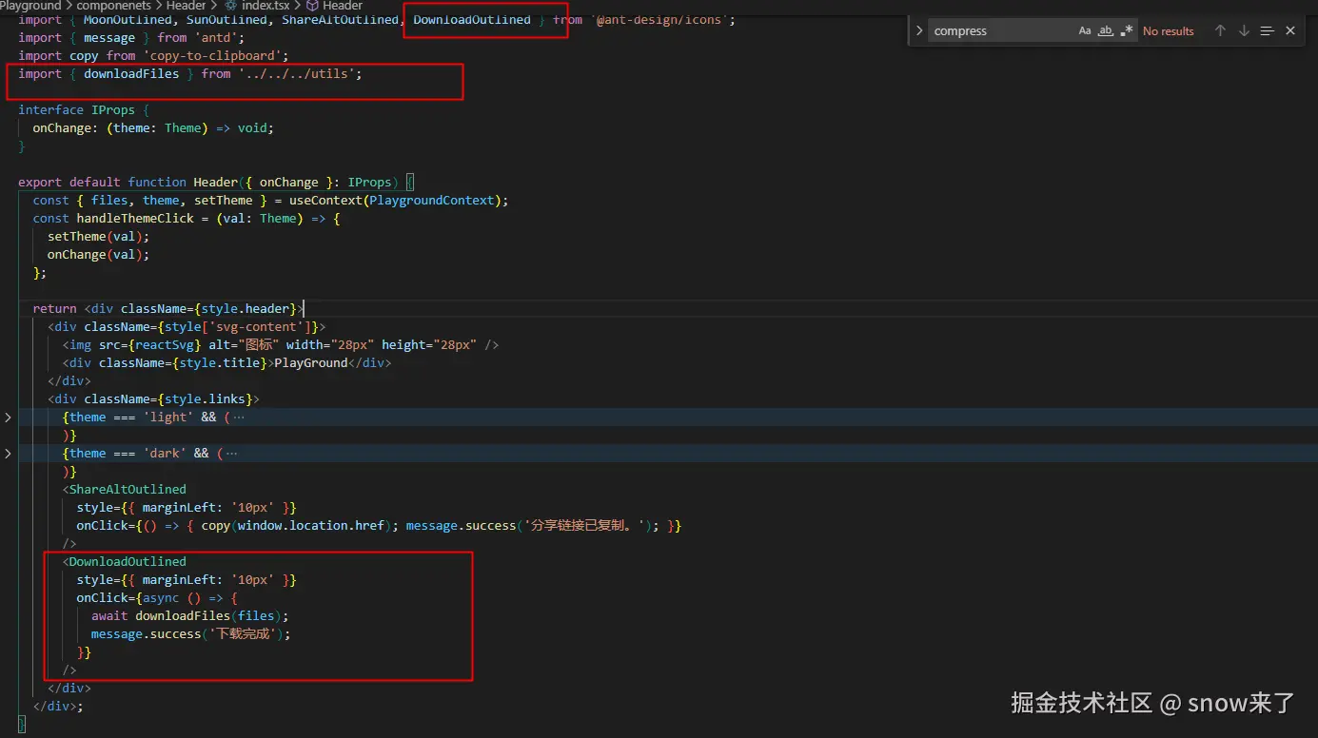Image resolution: width=1318 pixels, height=738 pixels.
Task: Click 'reactSvg' in the img tag
Action: coord(165,344)
